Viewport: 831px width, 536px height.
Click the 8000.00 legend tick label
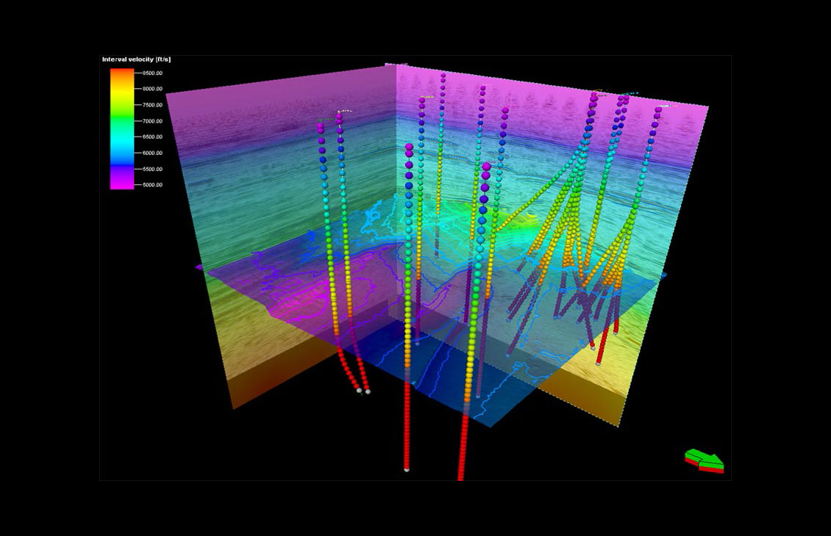coord(152,89)
